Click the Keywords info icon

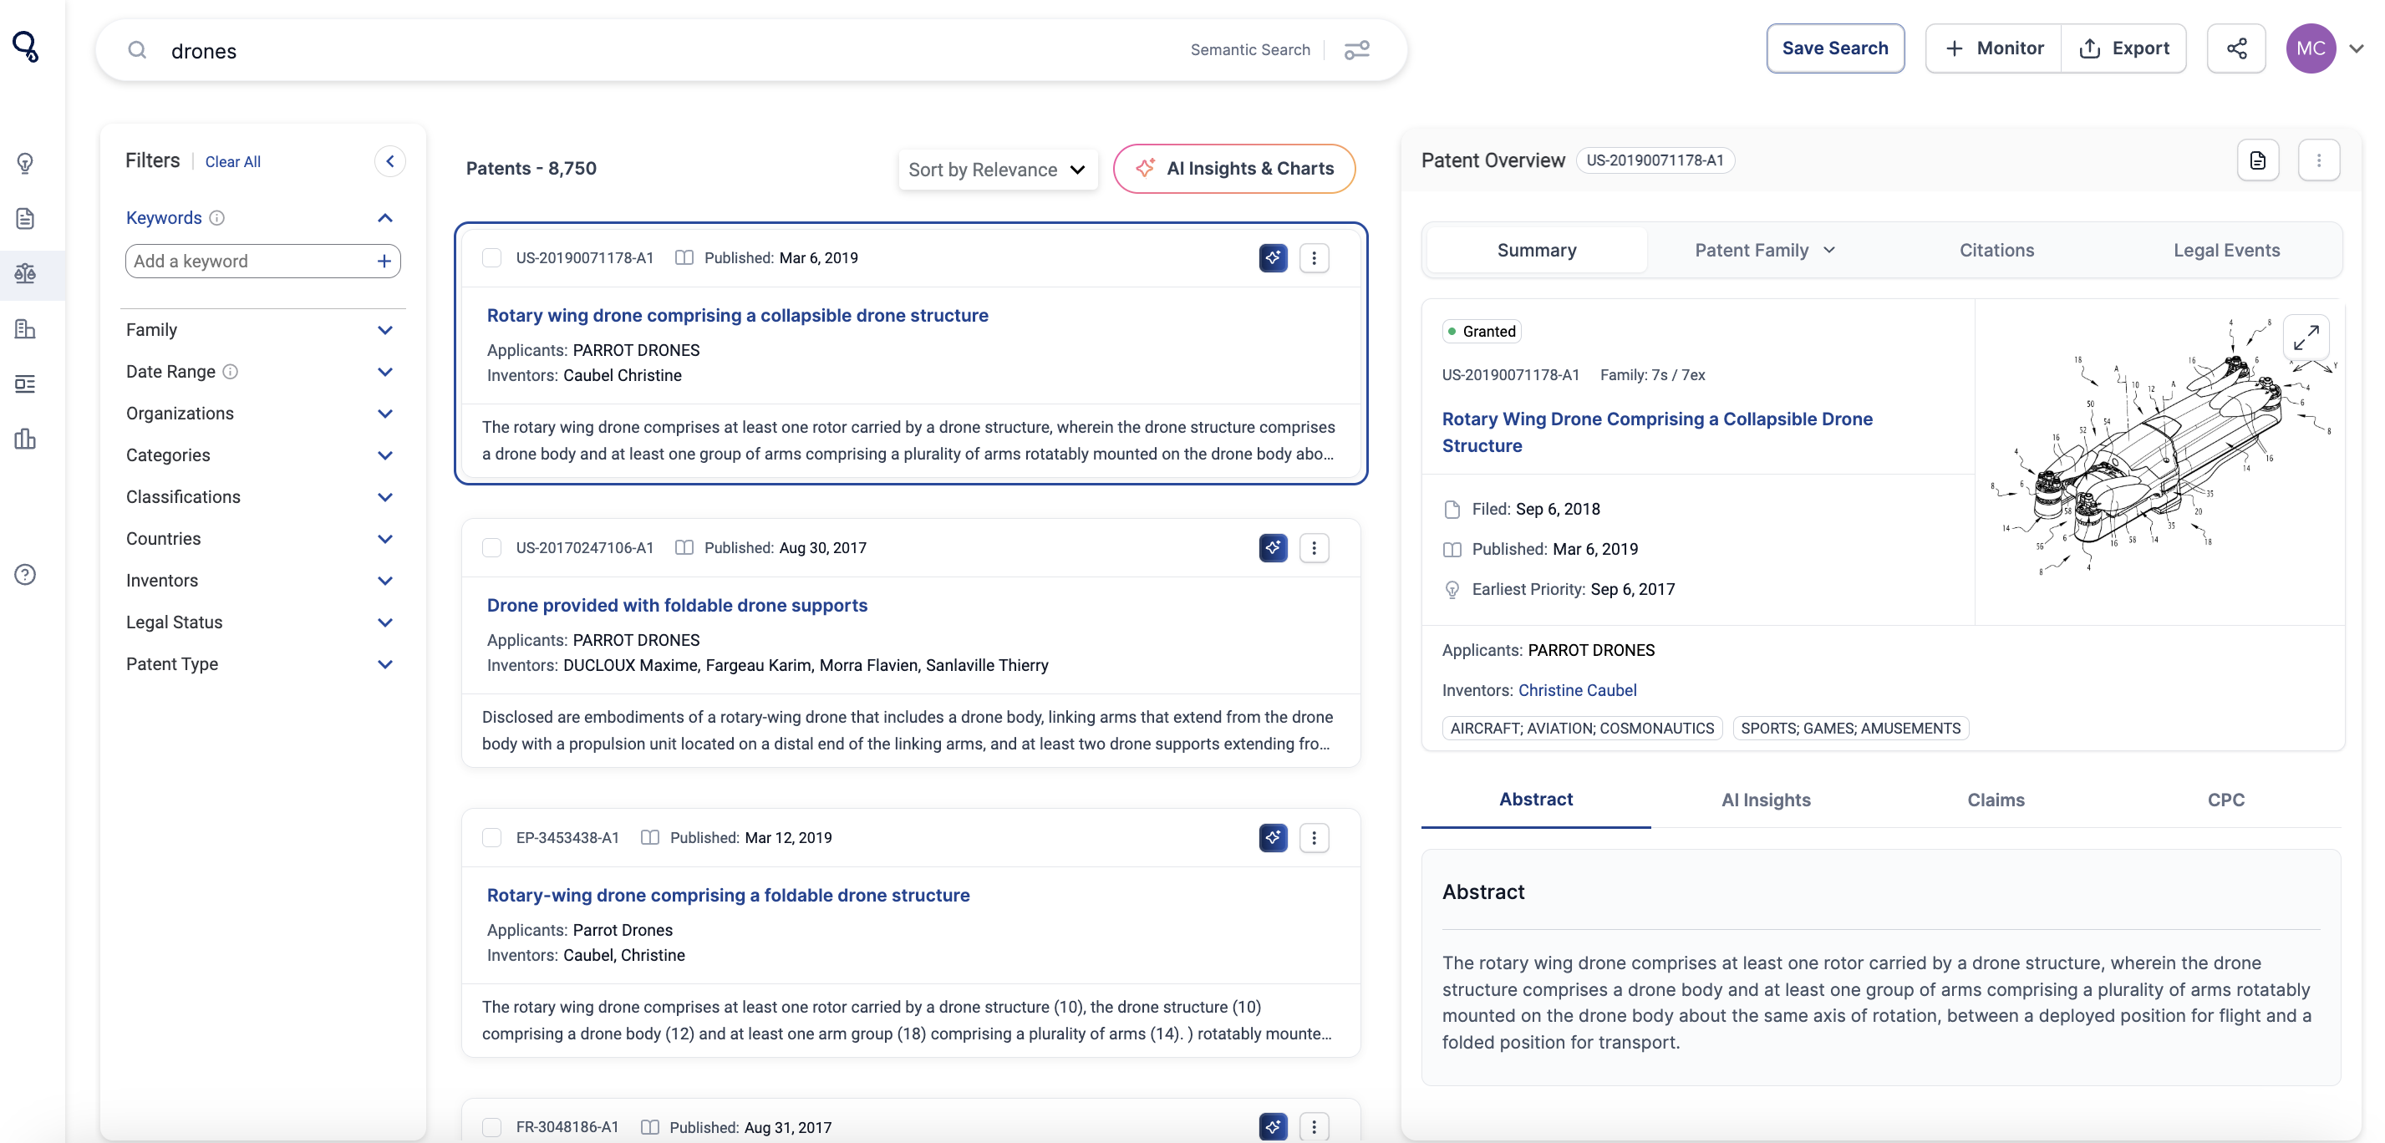point(216,217)
